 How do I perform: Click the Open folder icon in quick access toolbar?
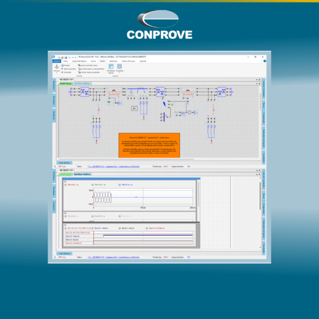(x=62, y=57)
